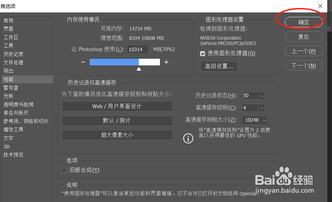The height and width of the screenshot is (202, 332).
Task: Click the 复位 button
Action: coord(304,37)
